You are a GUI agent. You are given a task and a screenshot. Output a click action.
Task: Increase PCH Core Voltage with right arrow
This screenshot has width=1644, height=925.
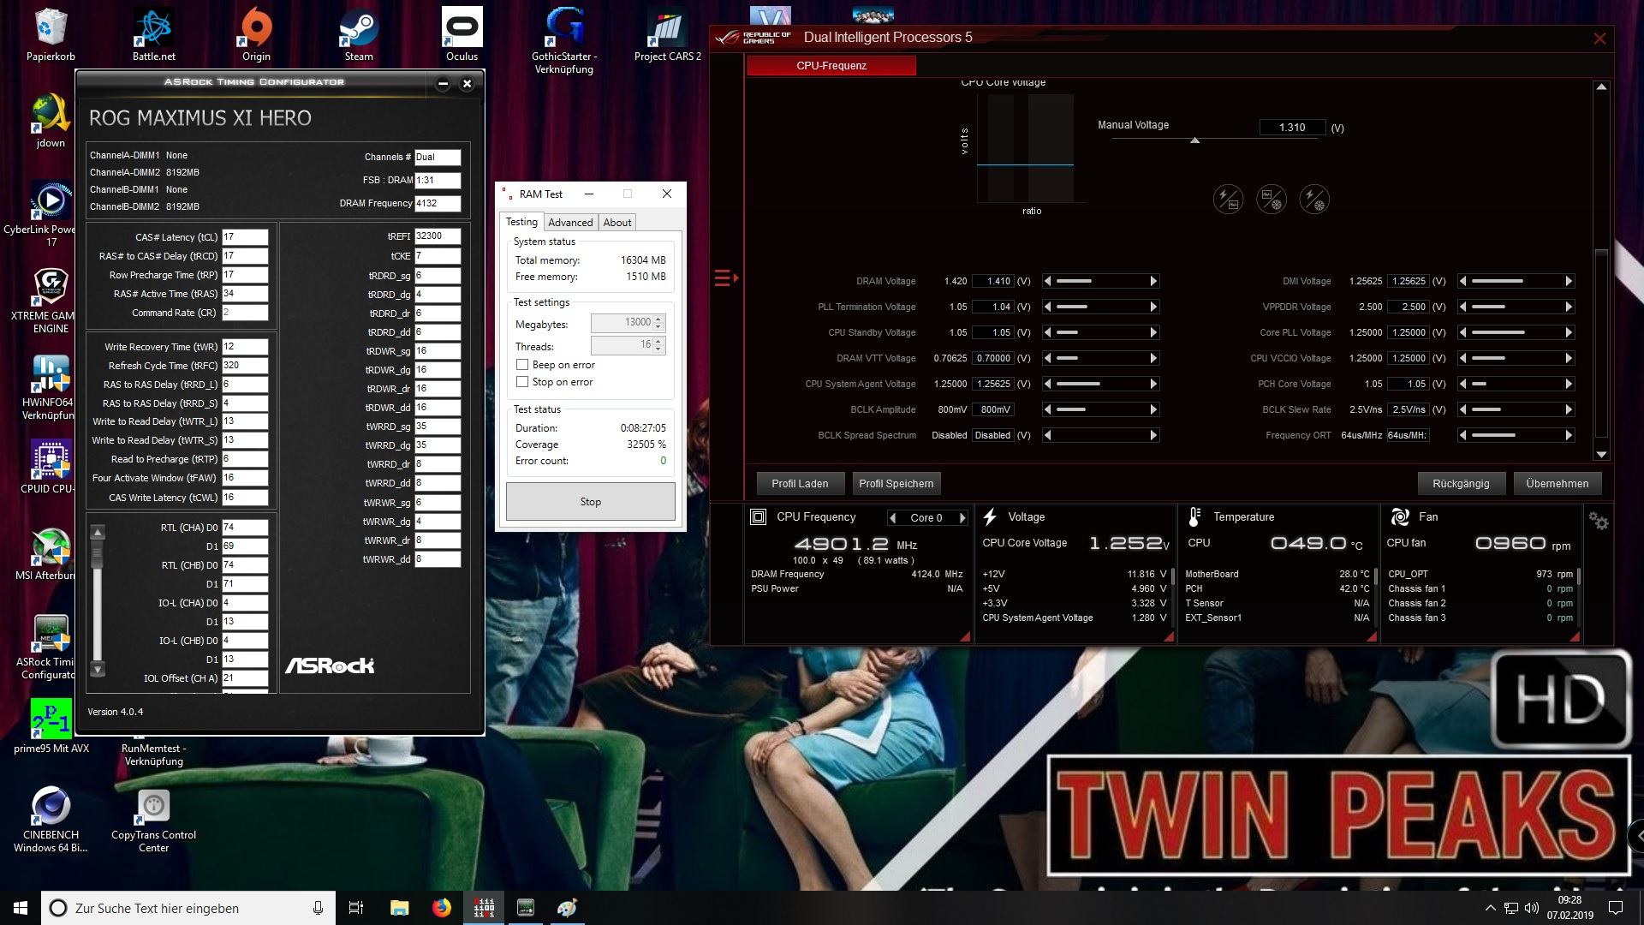pyautogui.click(x=1569, y=384)
